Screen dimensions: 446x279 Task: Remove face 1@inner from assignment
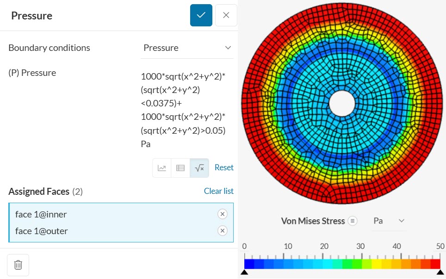222,214
